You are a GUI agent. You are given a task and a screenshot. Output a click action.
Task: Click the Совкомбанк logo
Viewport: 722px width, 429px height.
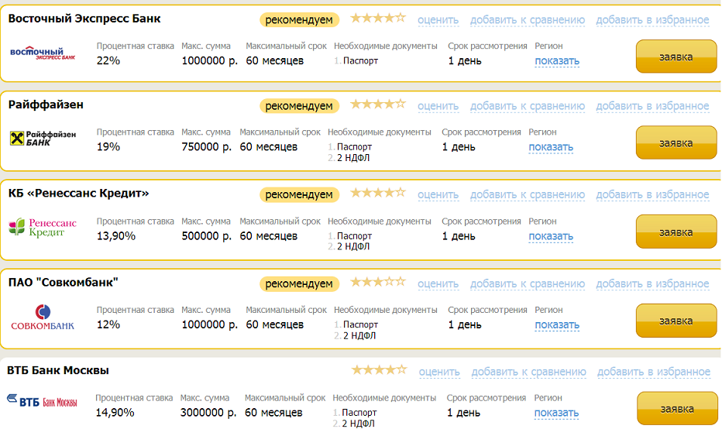(43, 317)
